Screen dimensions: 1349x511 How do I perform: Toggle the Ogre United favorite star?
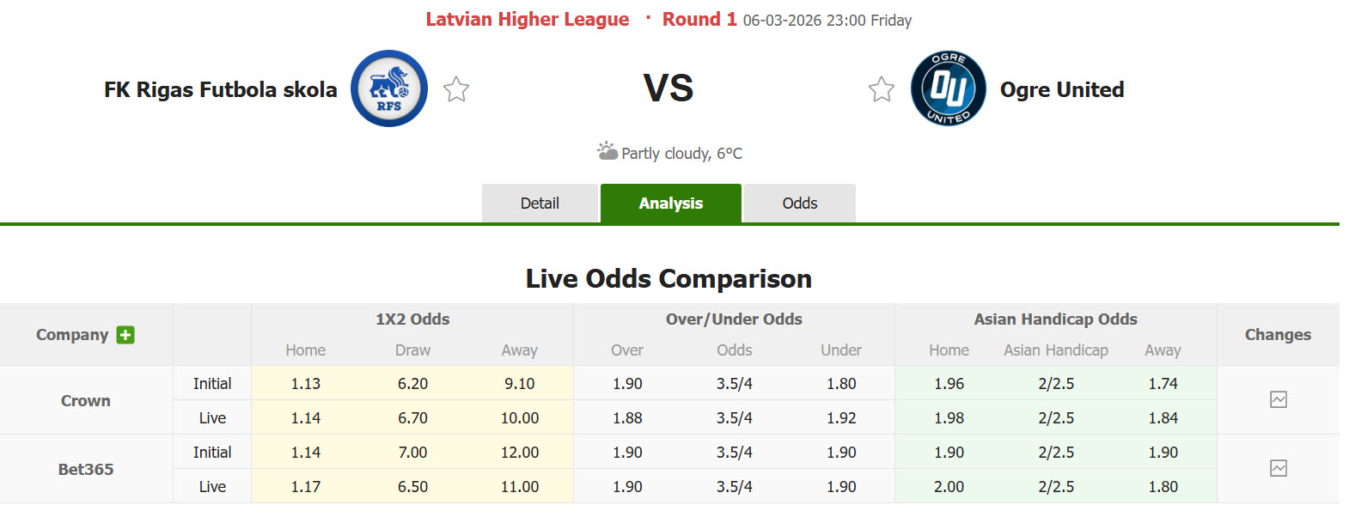[882, 89]
